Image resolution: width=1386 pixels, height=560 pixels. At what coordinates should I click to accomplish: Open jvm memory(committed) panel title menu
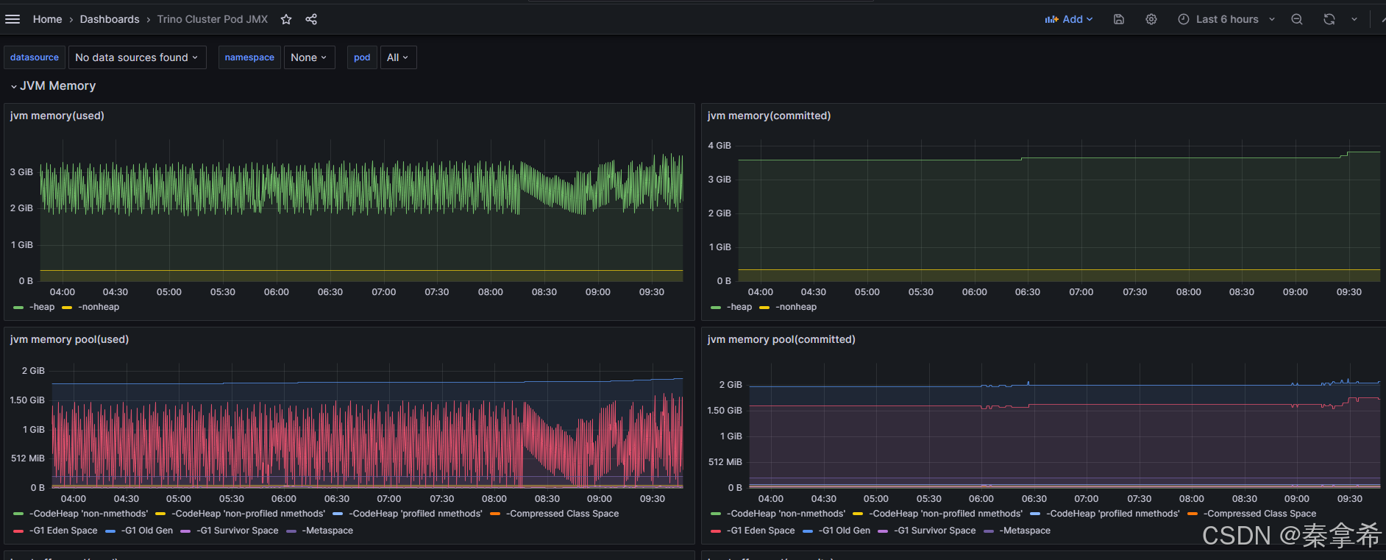pyautogui.click(x=769, y=116)
